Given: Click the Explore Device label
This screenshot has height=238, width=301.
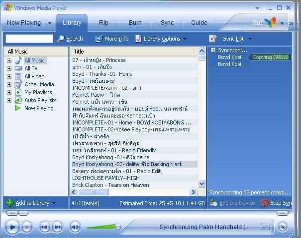Looking at the screenshot, I should click(x=237, y=203).
